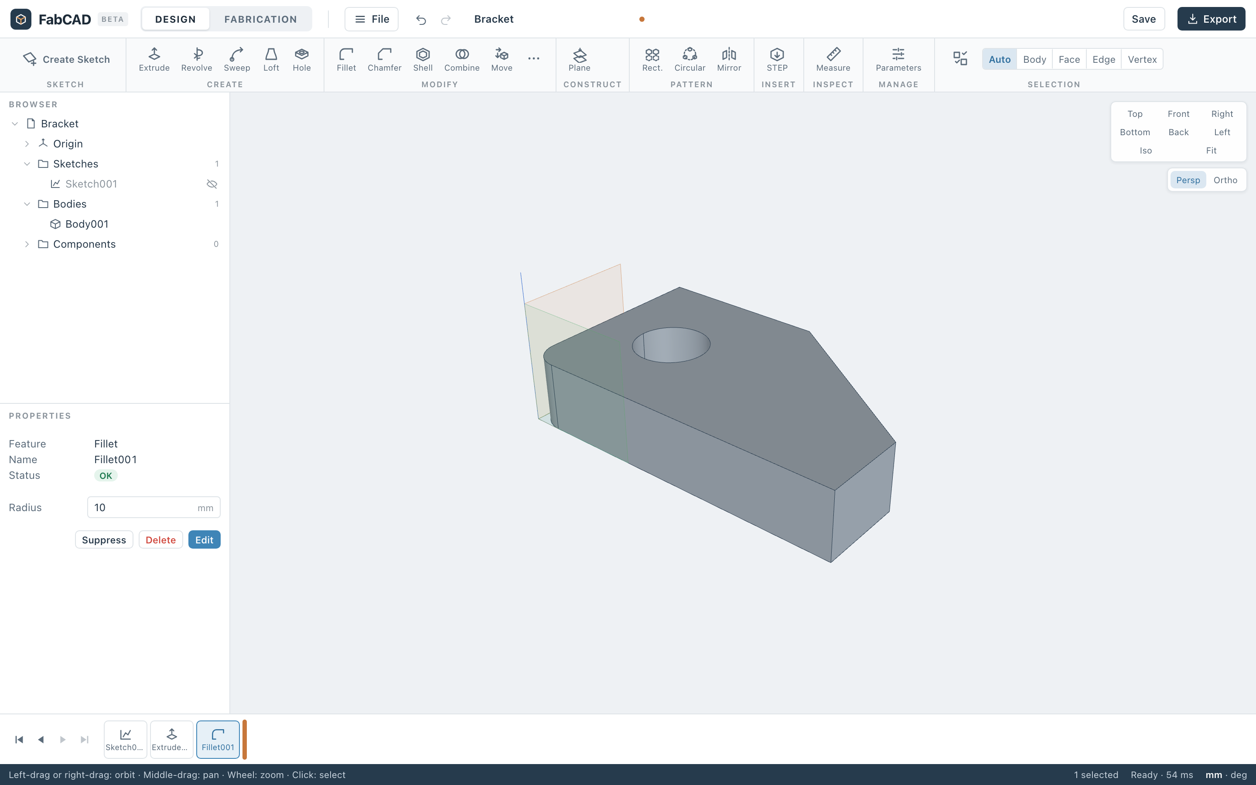Open the File menu
Screen dimensions: 1256x785
pos(372,19)
